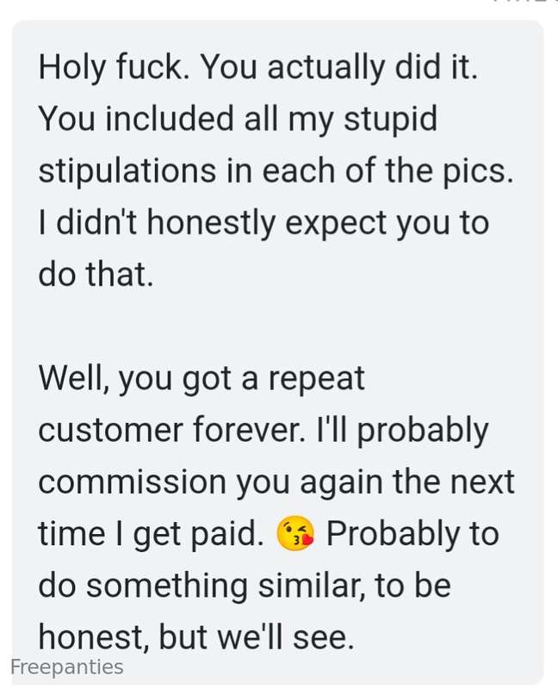Tap the final line "honest, but we'll see."

click(196, 637)
